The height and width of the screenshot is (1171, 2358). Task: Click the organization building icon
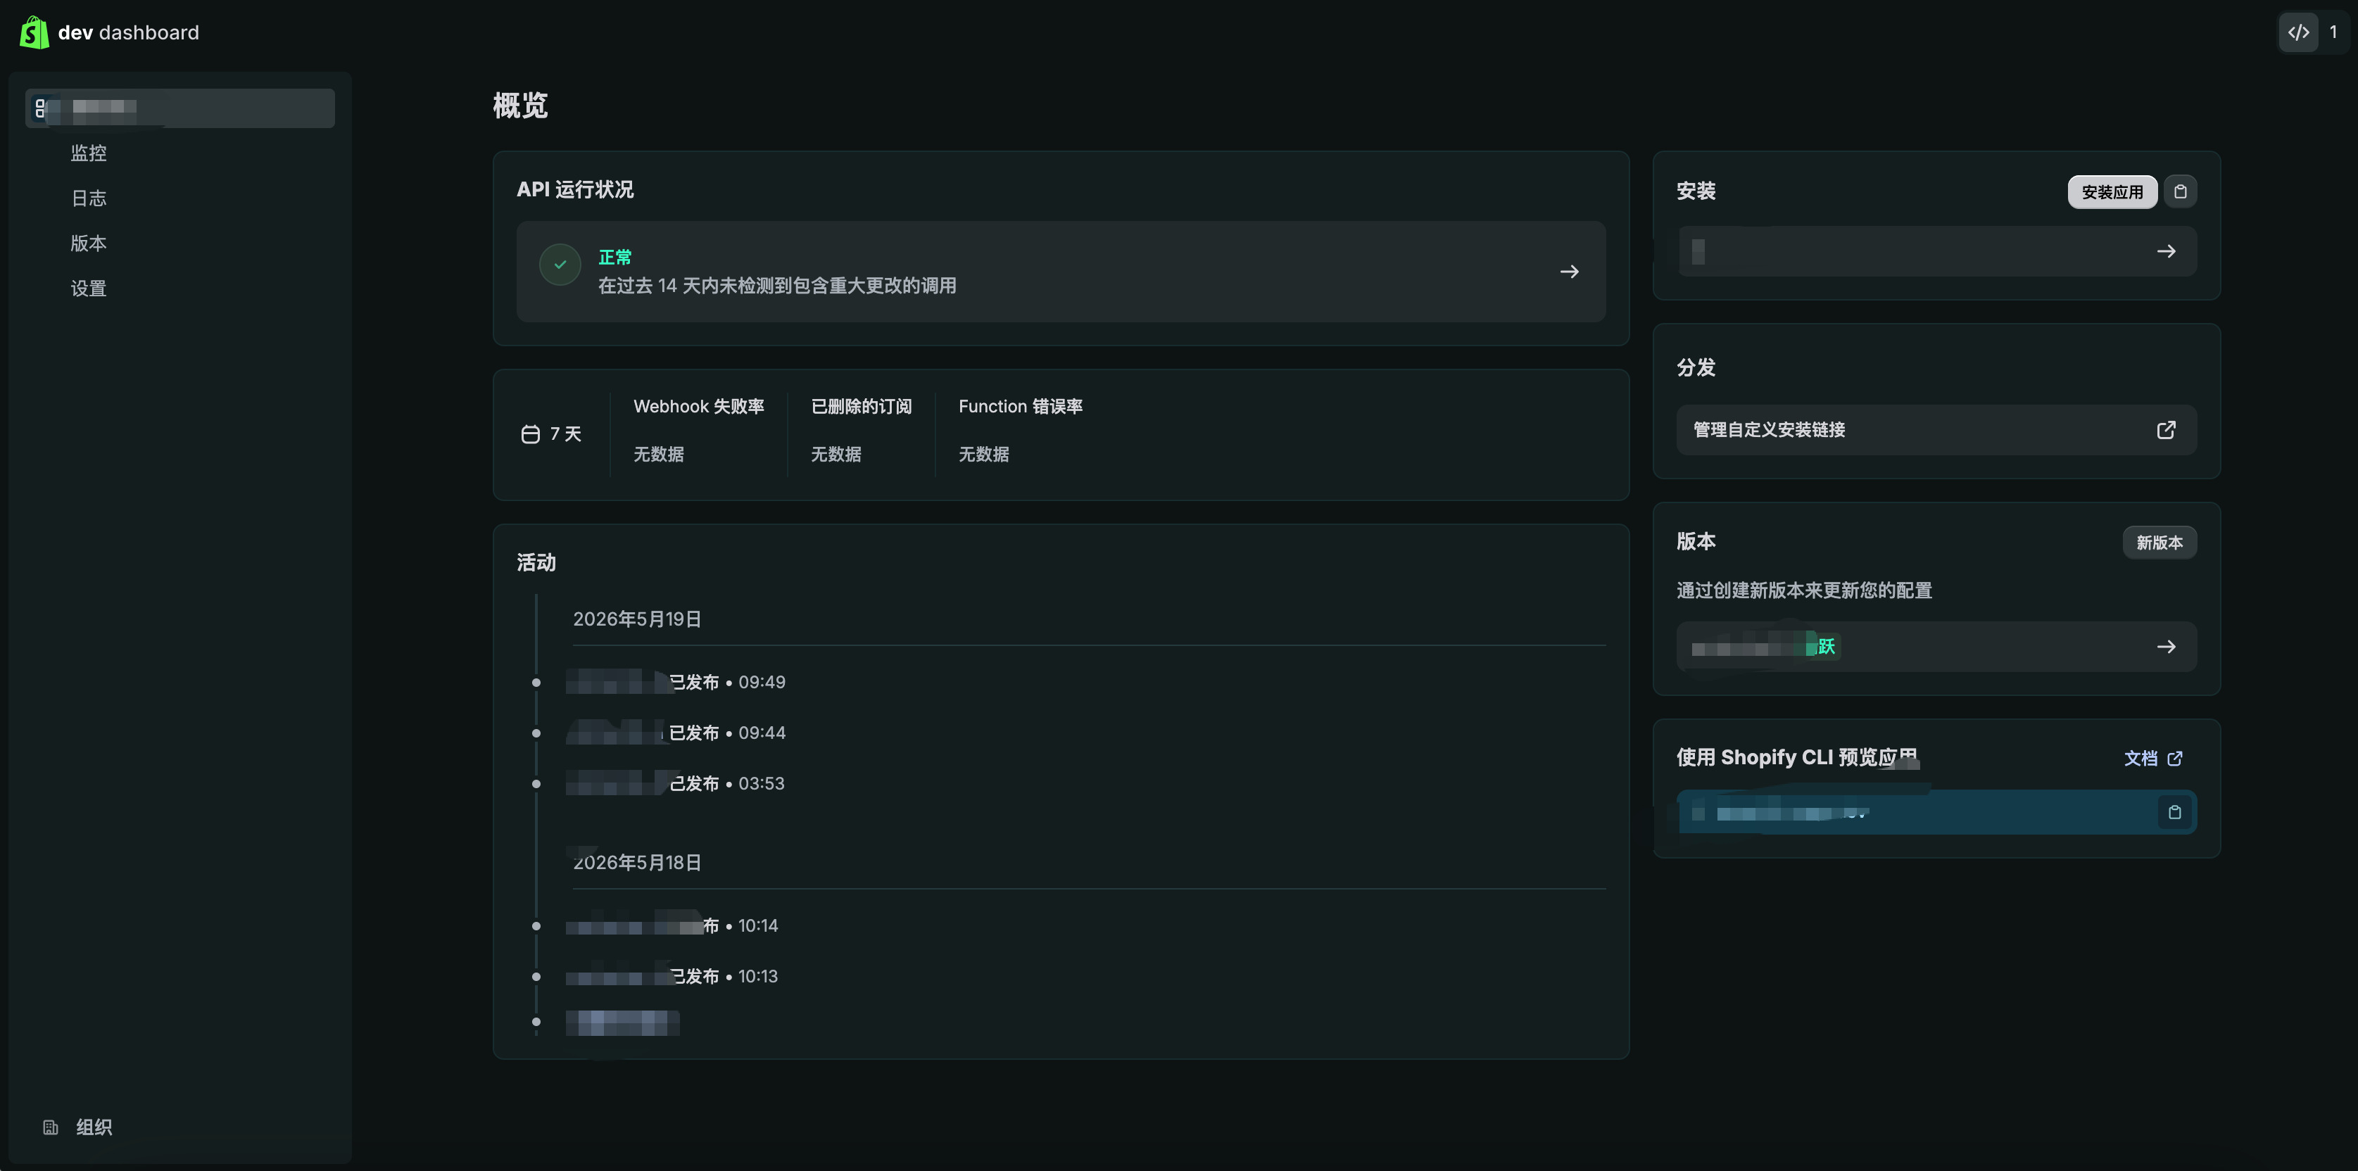tap(51, 1127)
